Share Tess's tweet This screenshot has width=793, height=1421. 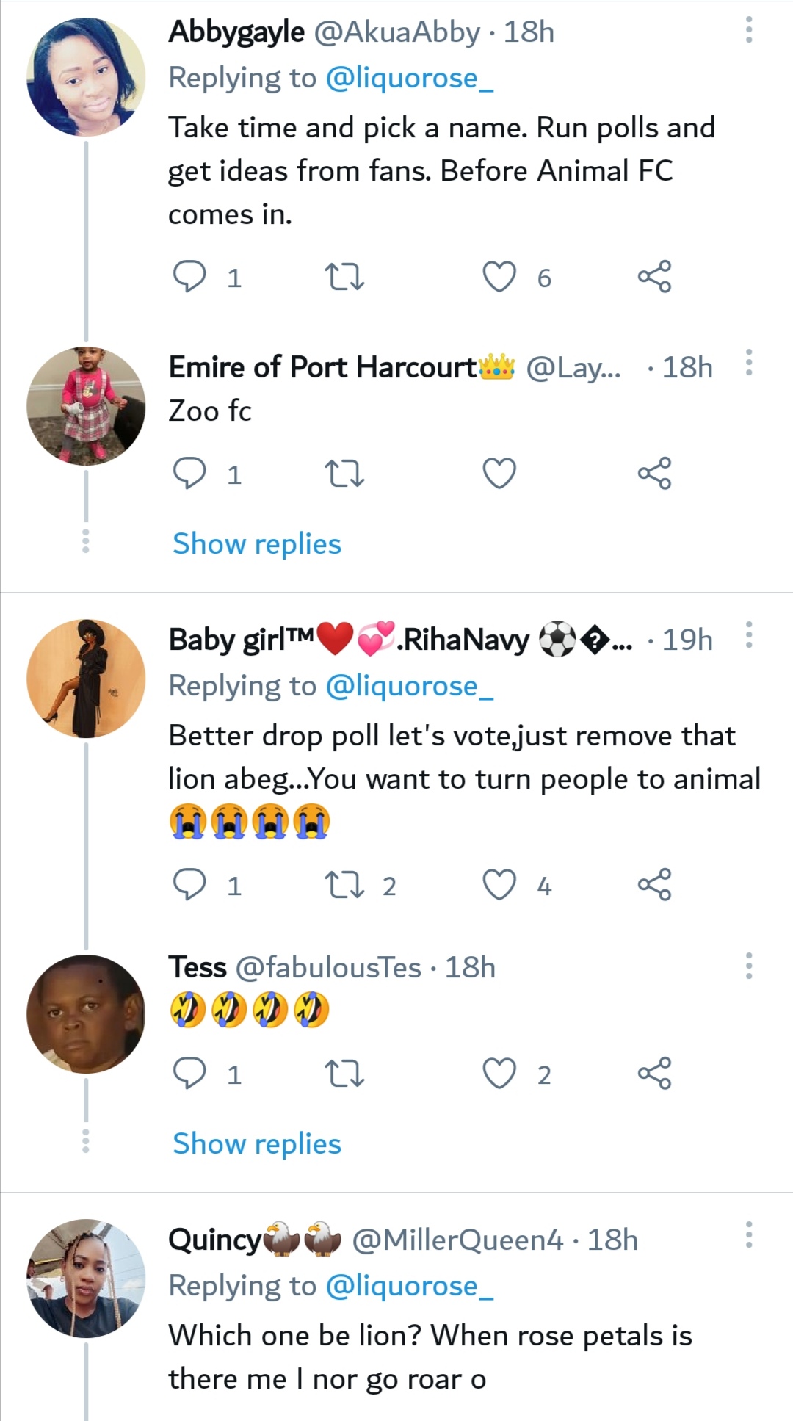point(654,1074)
